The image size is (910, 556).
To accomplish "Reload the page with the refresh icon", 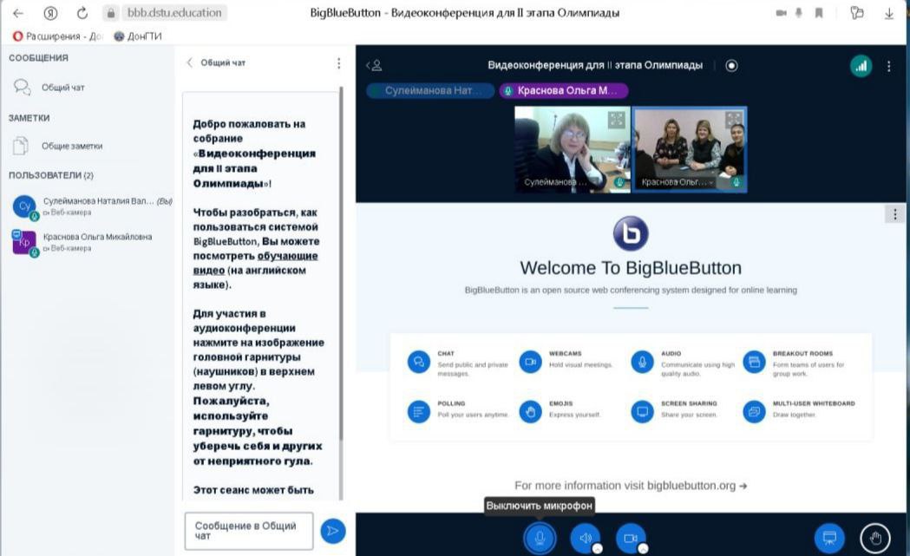I will (82, 13).
